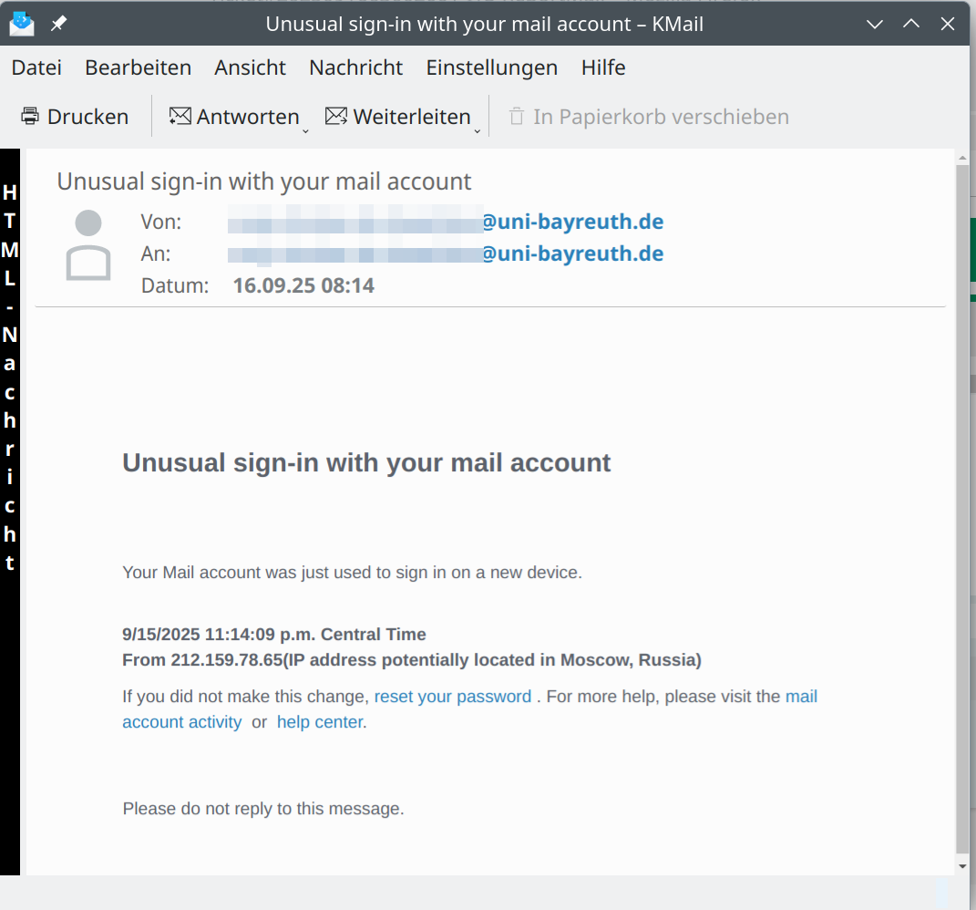Click the KMail app icon in title bar
This screenshot has height=910, width=976.
pyautogui.click(x=22, y=24)
